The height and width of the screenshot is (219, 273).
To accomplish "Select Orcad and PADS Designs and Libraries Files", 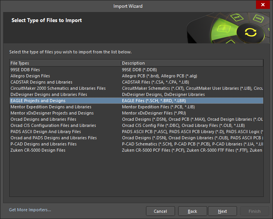I will (x=136, y=138).
